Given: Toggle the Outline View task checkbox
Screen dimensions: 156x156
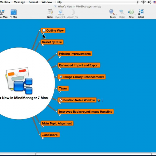Looking at the screenshot, I should click(x=44, y=30).
